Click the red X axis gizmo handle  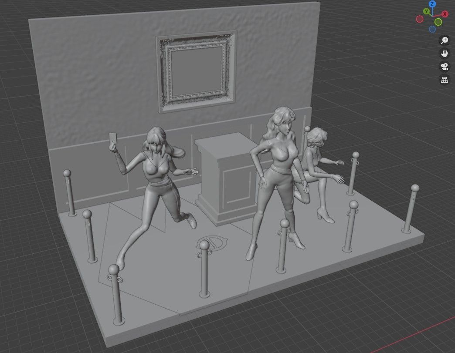coord(445,14)
